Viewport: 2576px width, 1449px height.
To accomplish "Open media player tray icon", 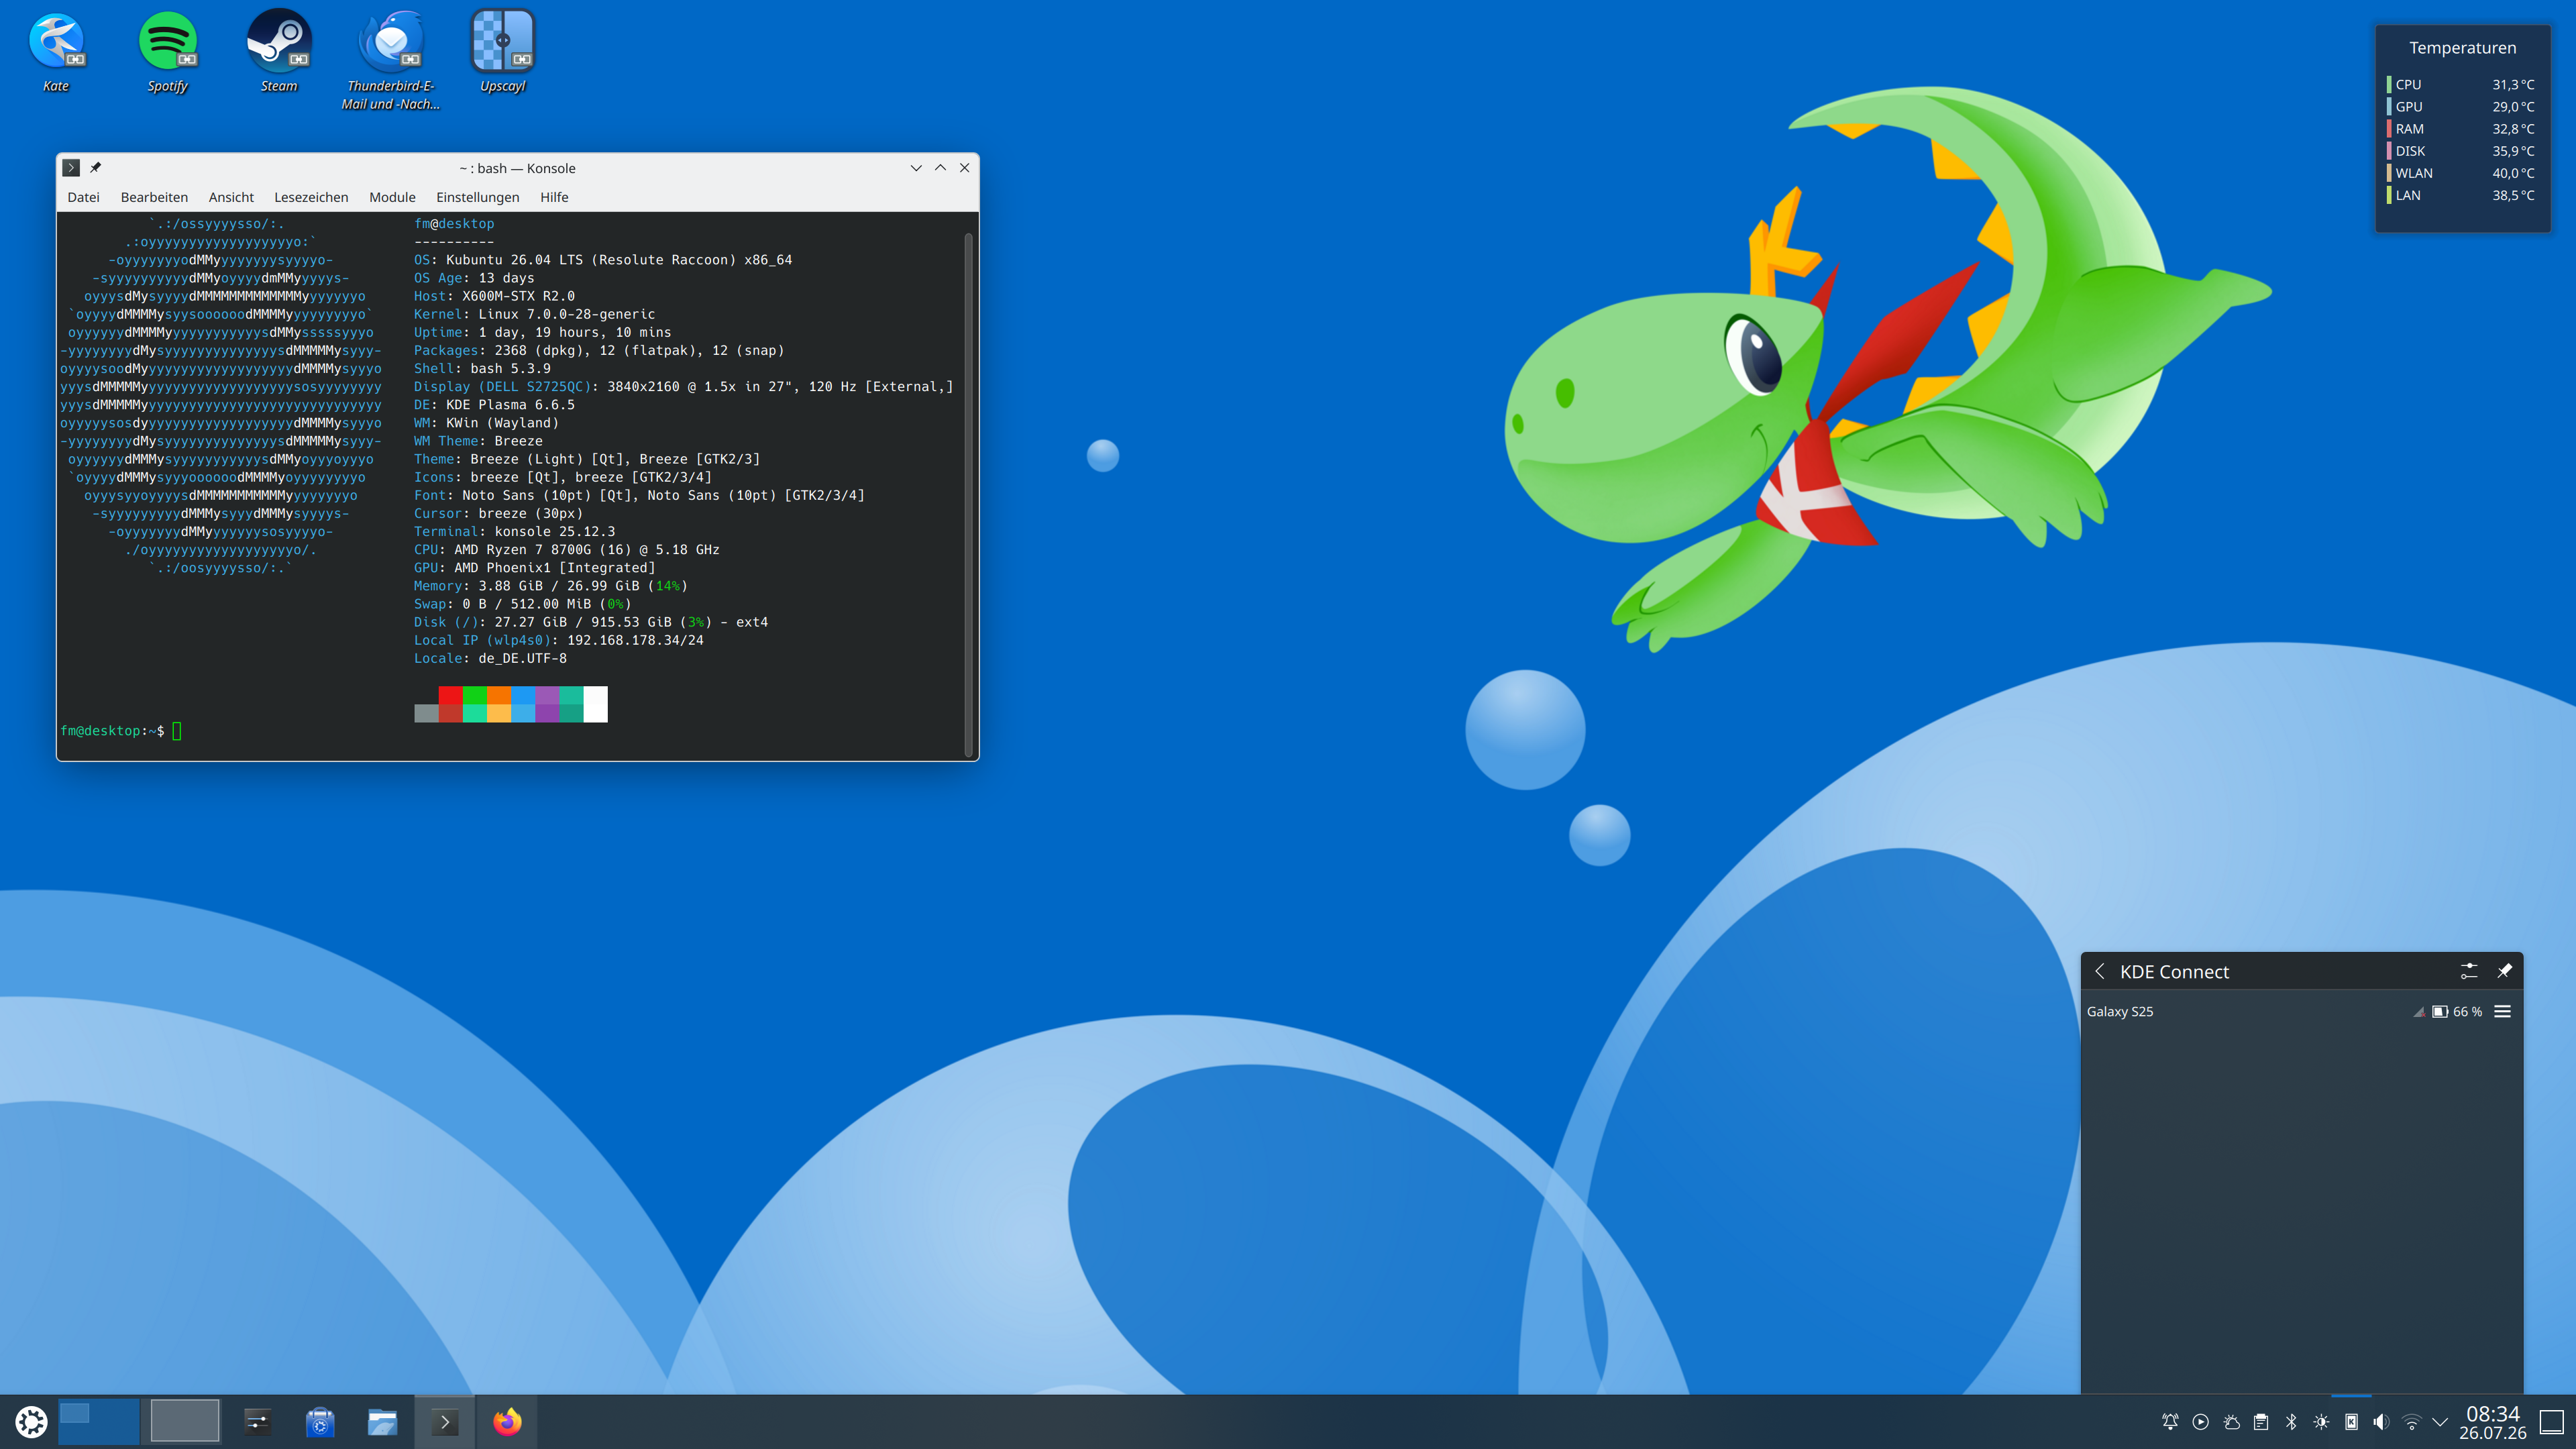I will click(x=2200, y=1421).
